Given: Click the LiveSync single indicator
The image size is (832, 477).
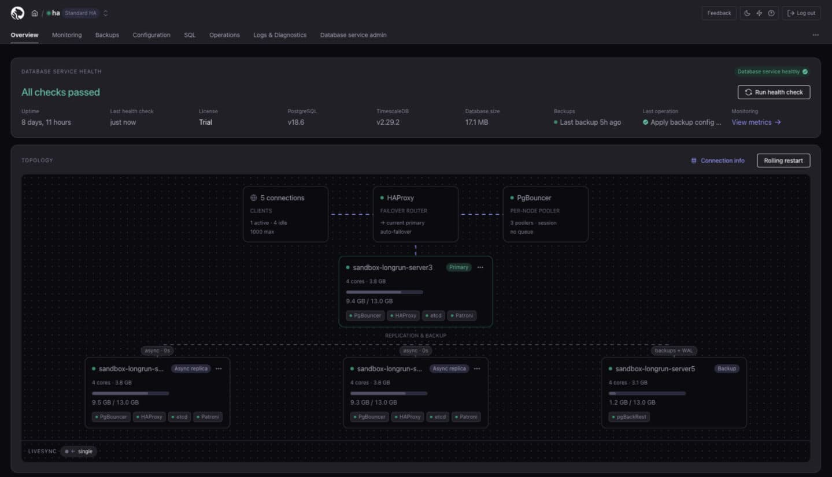Looking at the screenshot, I should tap(79, 451).
